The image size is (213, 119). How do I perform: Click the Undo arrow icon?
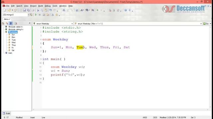(x=51, y=10)
